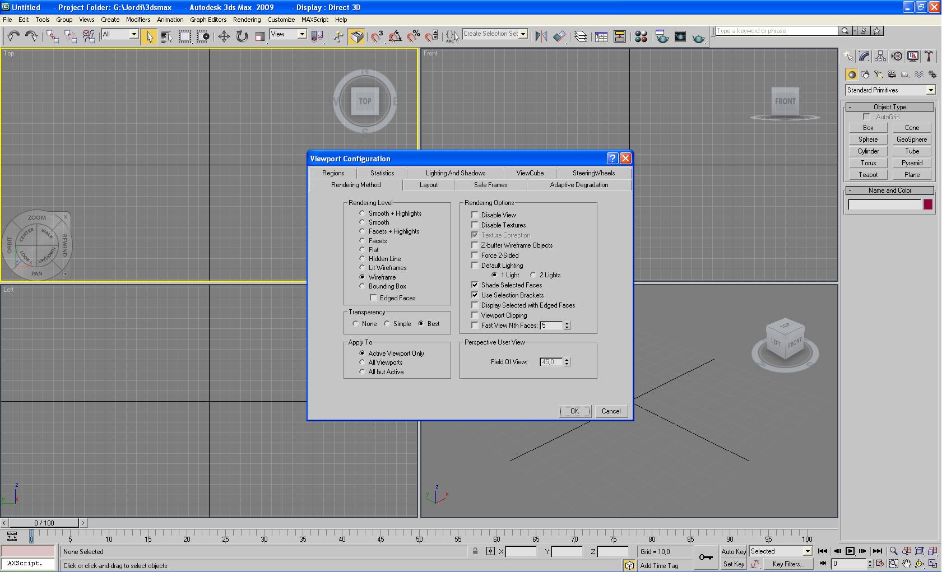Open the search options dropdown arrow

(x=855, y=31)
